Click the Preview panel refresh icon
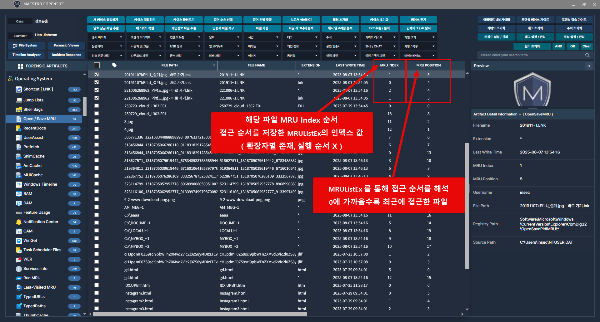Viewport: 600px width, 322px height. (x=589, y=66)
